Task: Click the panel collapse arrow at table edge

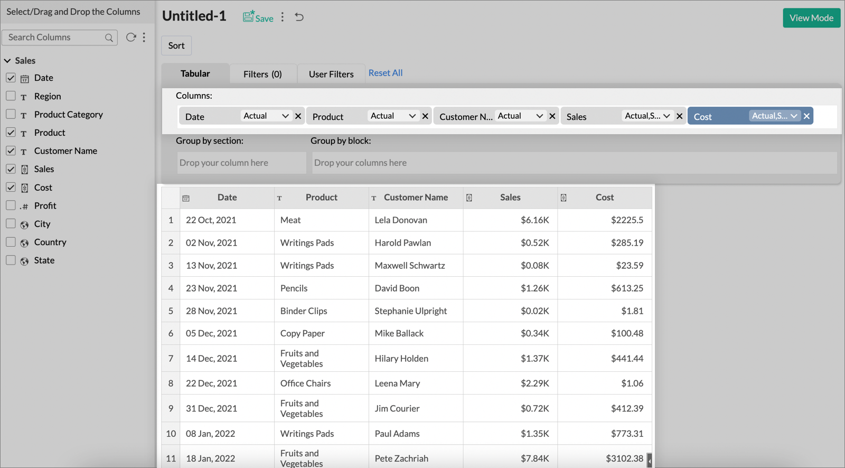Action: (649, 460)
